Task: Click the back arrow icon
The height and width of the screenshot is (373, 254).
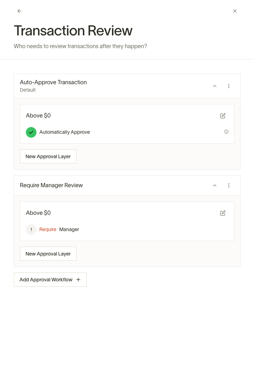Action: click(x=19, y=11)
